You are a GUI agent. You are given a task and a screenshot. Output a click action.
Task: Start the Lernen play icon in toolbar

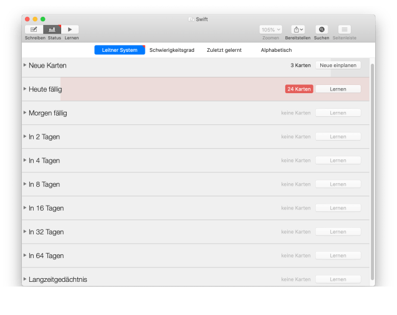71,29
